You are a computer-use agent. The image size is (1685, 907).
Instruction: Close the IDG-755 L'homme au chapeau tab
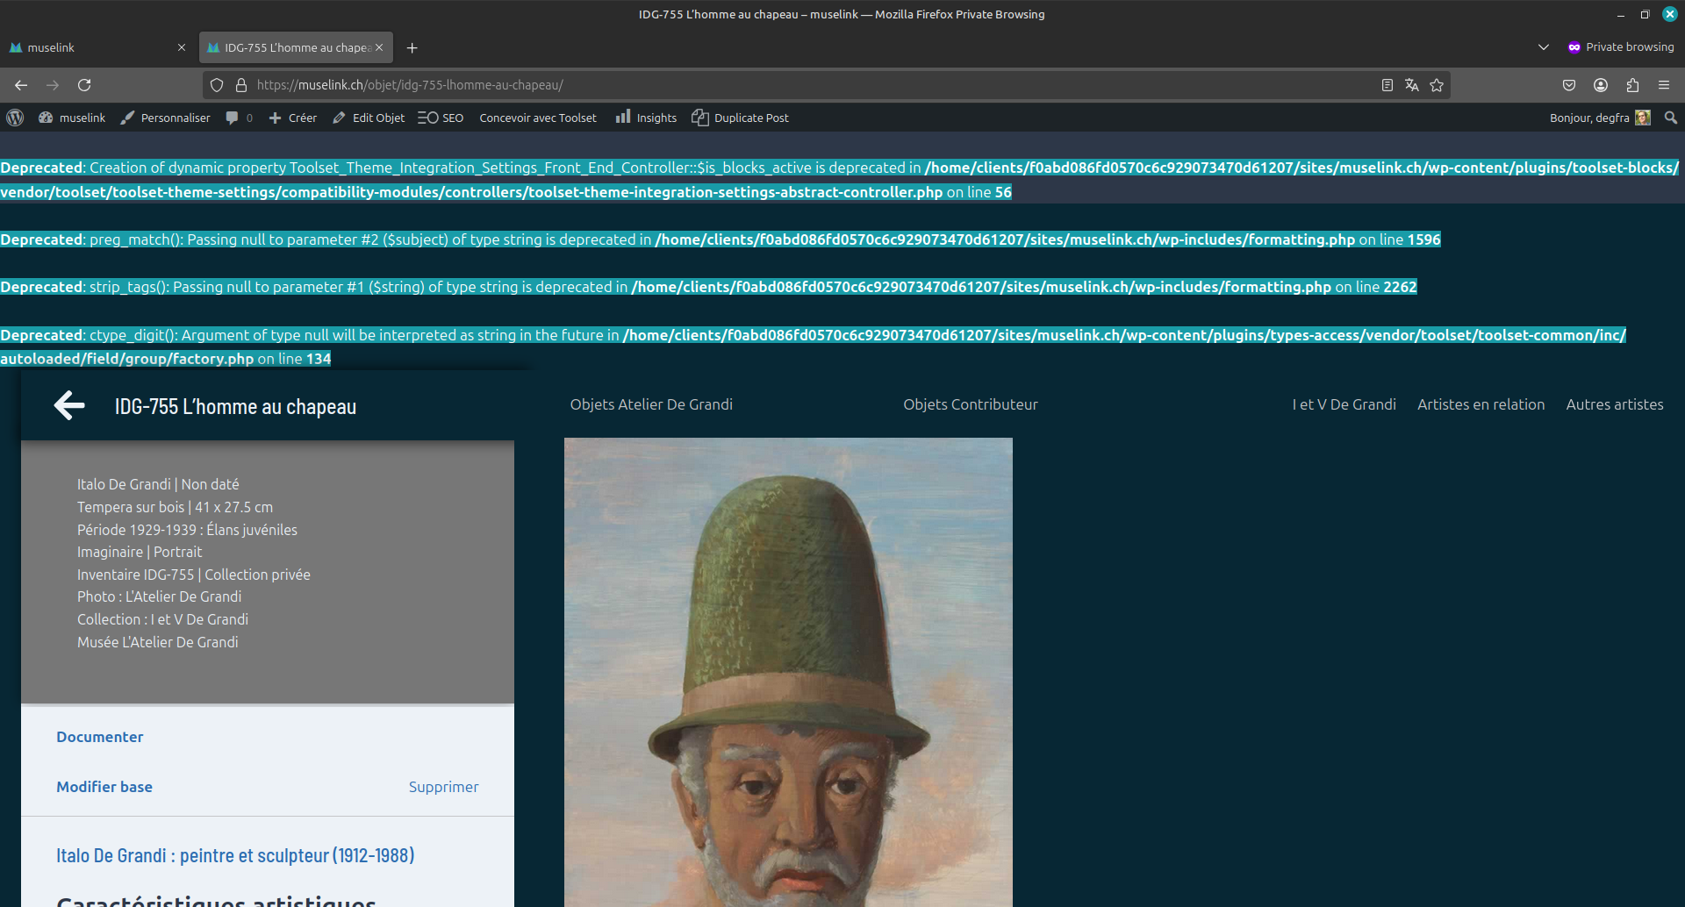(x=379, y=47)
